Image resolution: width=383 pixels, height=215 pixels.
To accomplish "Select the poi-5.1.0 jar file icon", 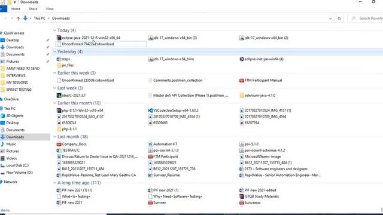I will (x=242, y=144).
